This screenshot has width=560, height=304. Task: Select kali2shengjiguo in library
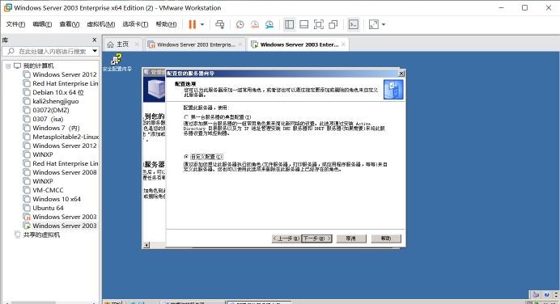point(56,101)
